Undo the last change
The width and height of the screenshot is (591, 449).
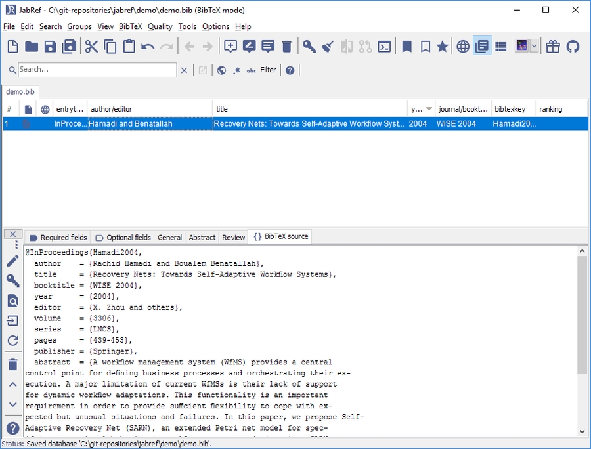pyautogui.click(x=148, y=46)
